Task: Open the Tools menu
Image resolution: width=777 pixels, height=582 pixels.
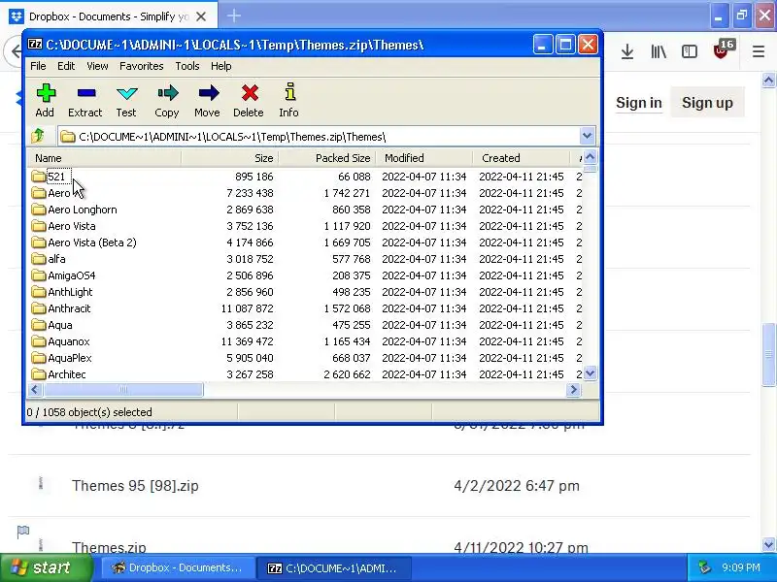Action: coord(186,66)
